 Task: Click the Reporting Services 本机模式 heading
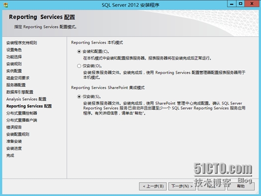(97, 43)
